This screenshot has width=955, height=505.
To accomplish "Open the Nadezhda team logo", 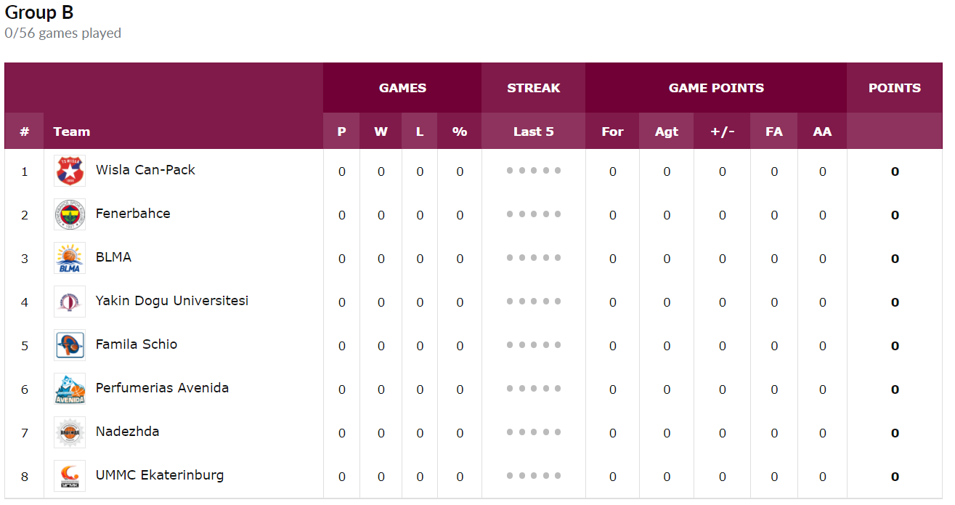I will pos(70,432).
